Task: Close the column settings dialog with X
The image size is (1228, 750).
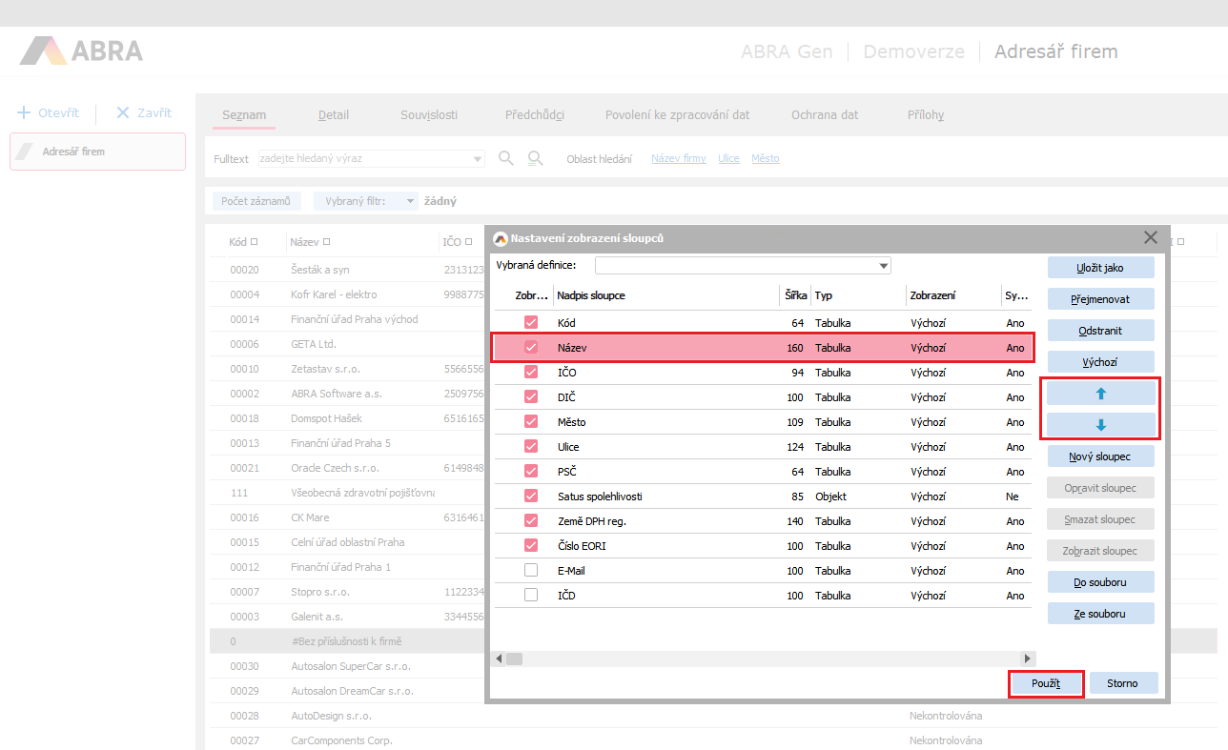Action: [1151, 237]
